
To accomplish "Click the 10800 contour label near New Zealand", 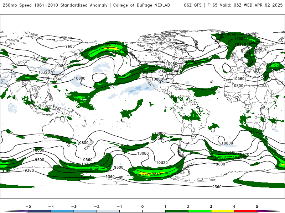I will pos(83,143).
